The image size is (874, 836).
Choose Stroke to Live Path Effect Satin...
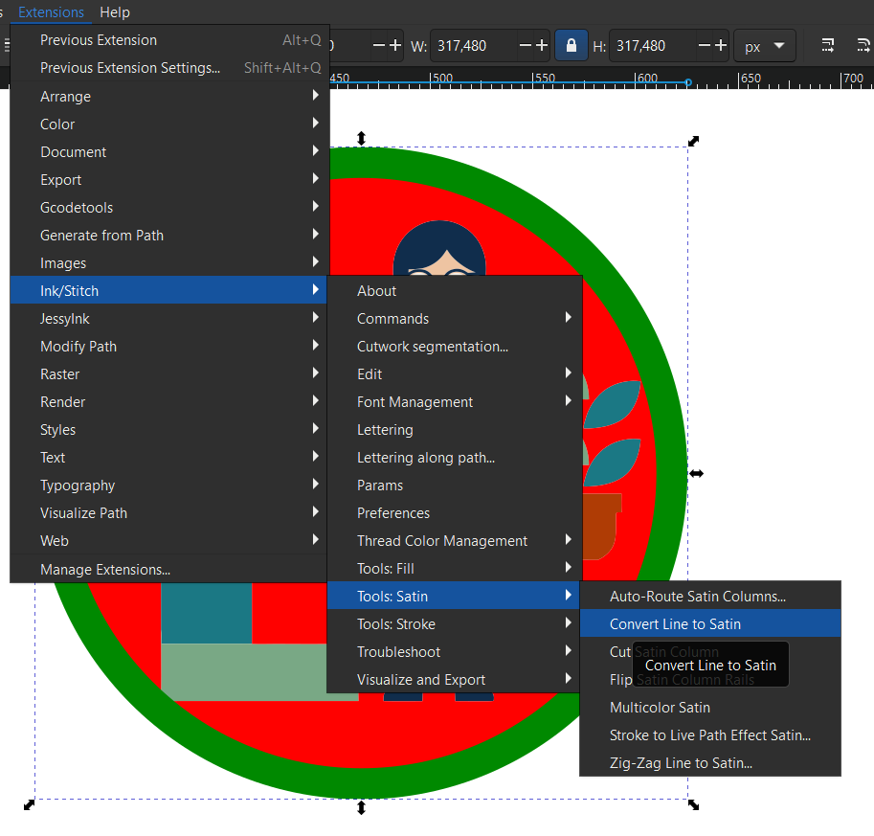[x=710, y=735]
